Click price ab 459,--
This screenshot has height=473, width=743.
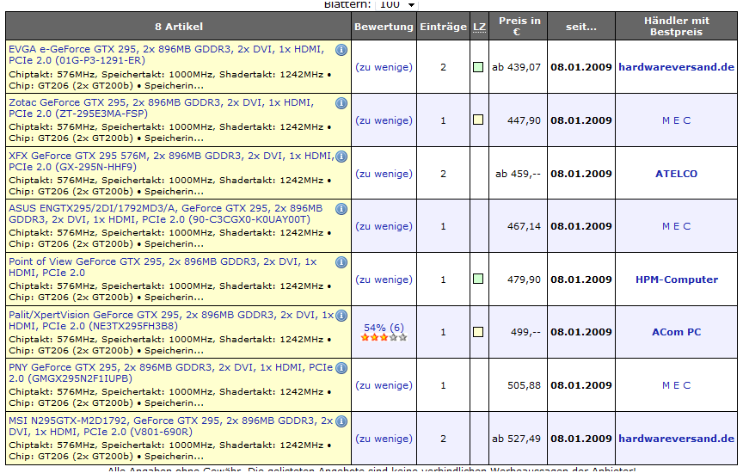pos(518,174)
